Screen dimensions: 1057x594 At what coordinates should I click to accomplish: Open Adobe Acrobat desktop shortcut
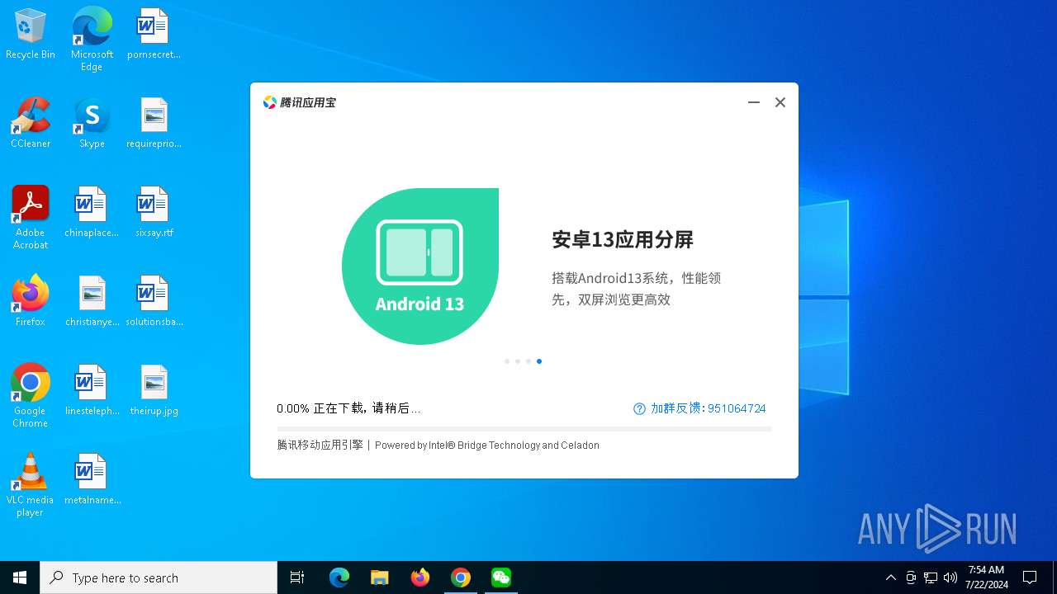click(31, 218)
